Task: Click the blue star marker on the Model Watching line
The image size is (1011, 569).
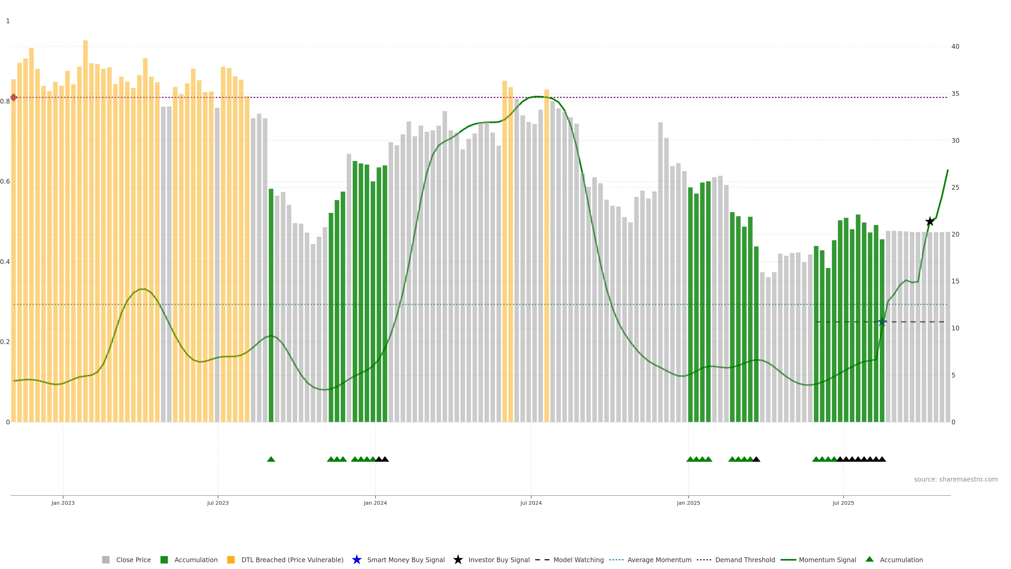Action: (x=882, y=322)
